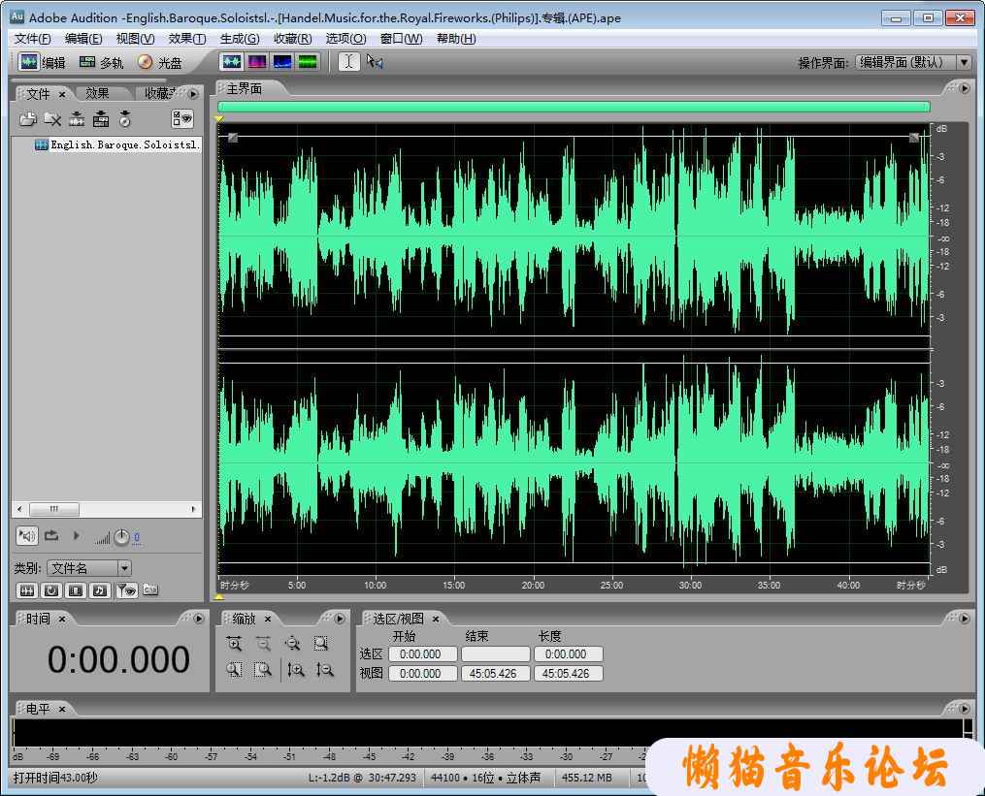Click the show full path icon
This screenshot has height=796, width=985.
(150, 589)
